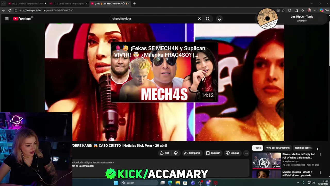Open taskbar volume control

313,183
